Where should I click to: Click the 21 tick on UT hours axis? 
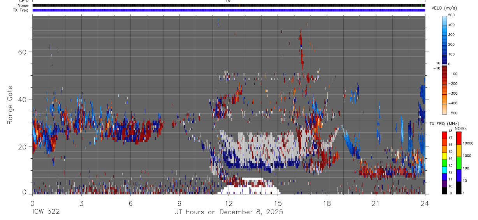coord(376,203)
